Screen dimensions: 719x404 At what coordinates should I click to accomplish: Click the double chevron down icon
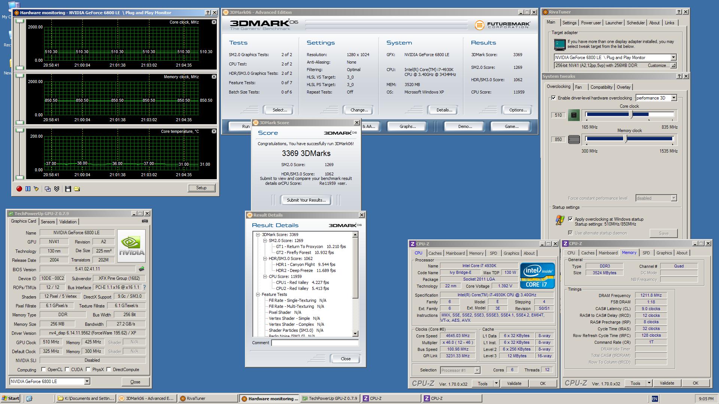57,189
